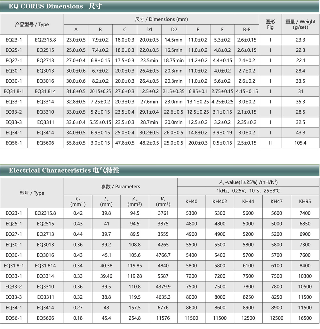Viewport: 320px width, 329px height.
Task: Click the 'Electrical Characteristics' section heading
Action: coord(64,170)
